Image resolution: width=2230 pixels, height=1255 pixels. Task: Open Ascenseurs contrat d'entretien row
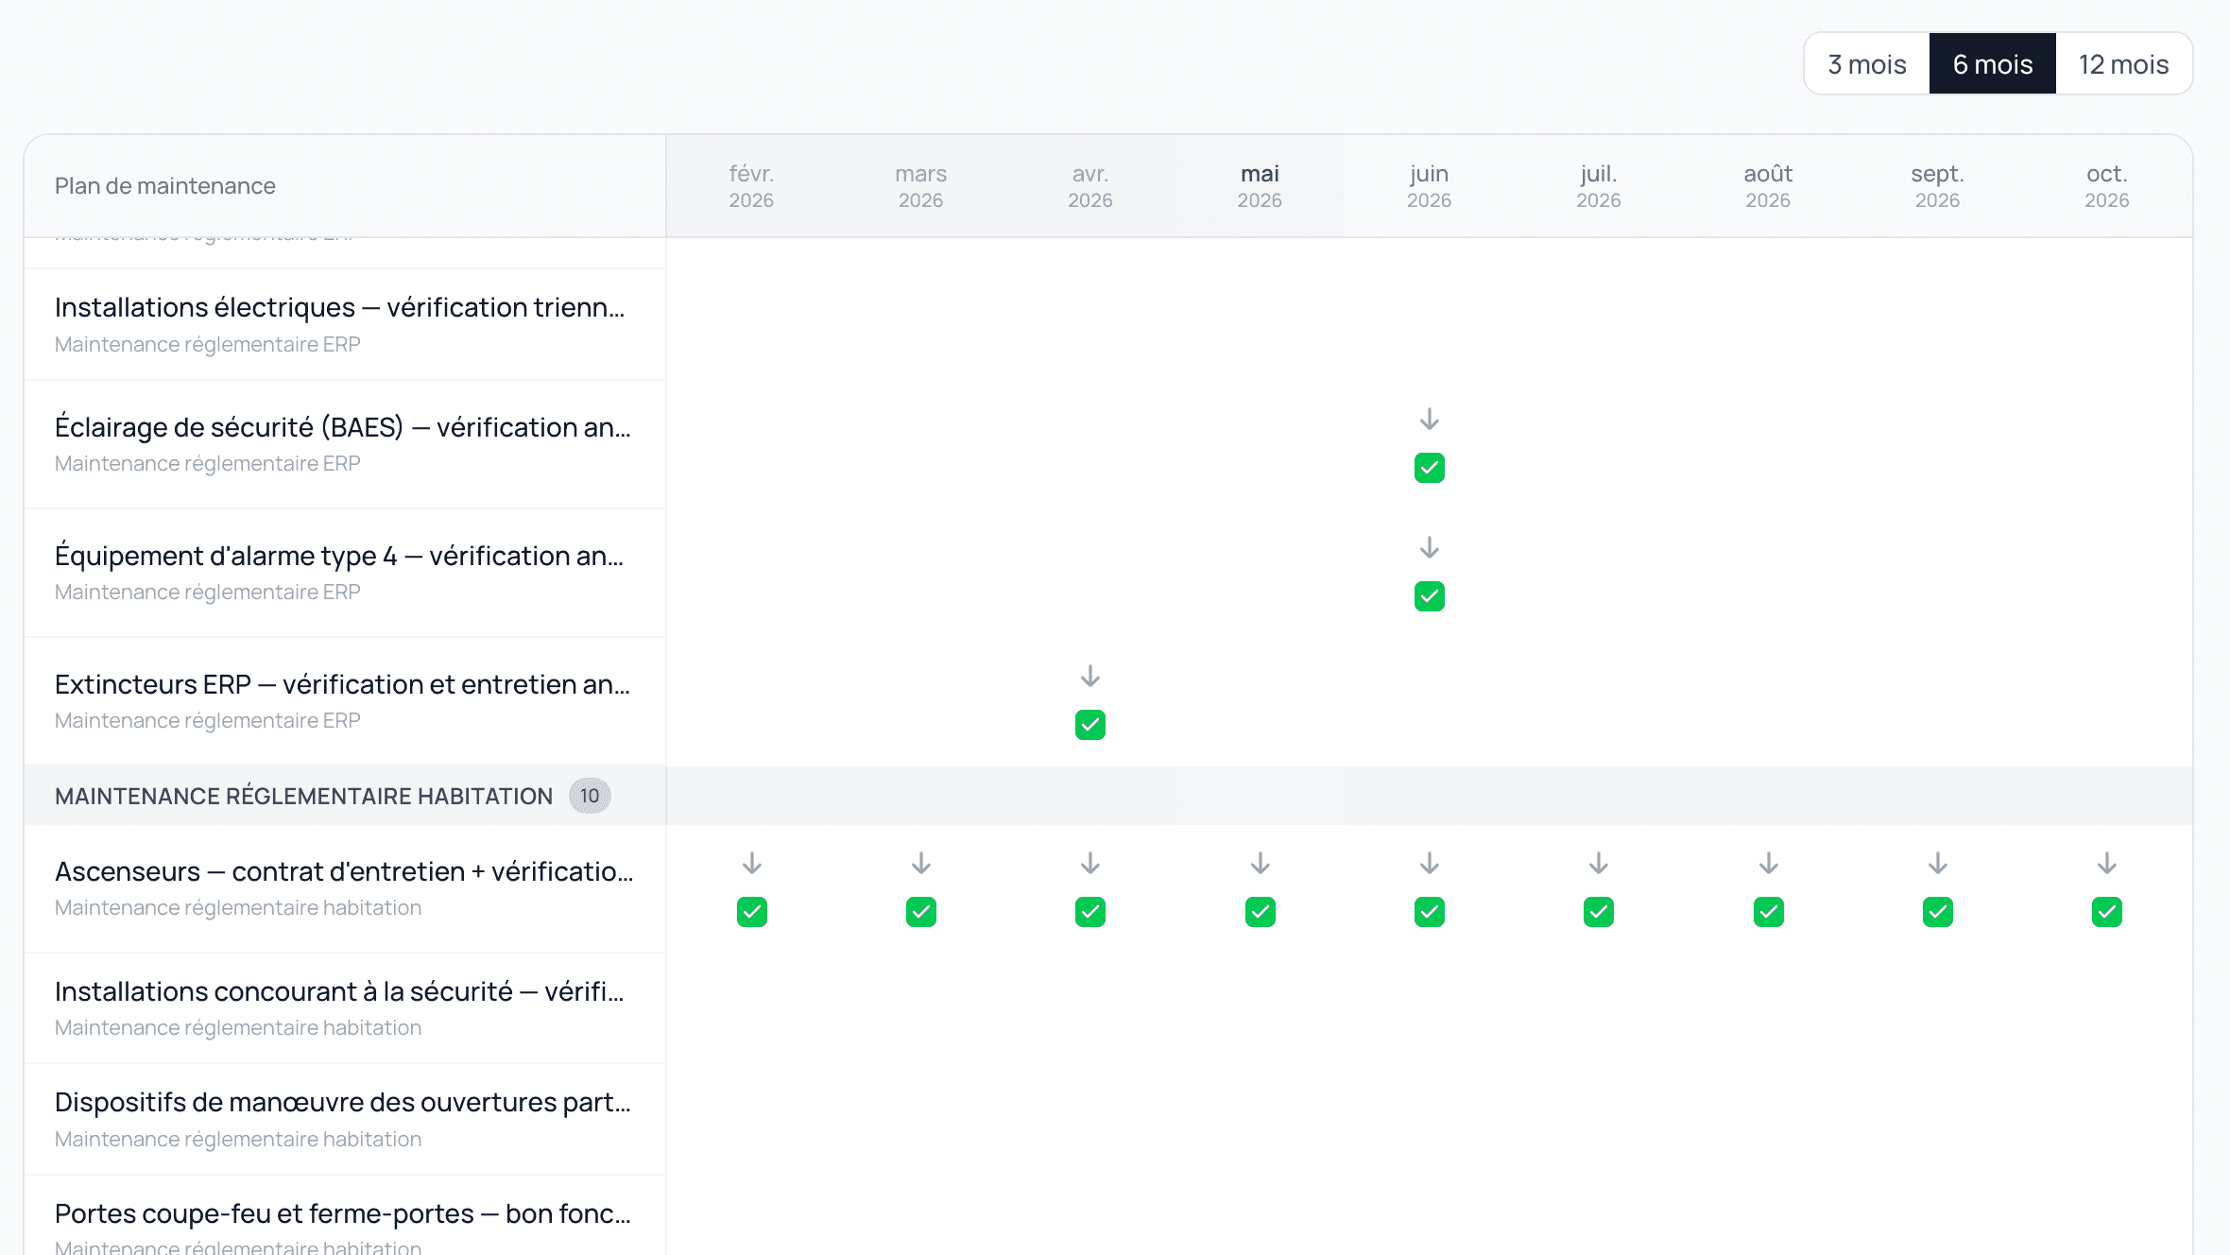tap(345, 888)
